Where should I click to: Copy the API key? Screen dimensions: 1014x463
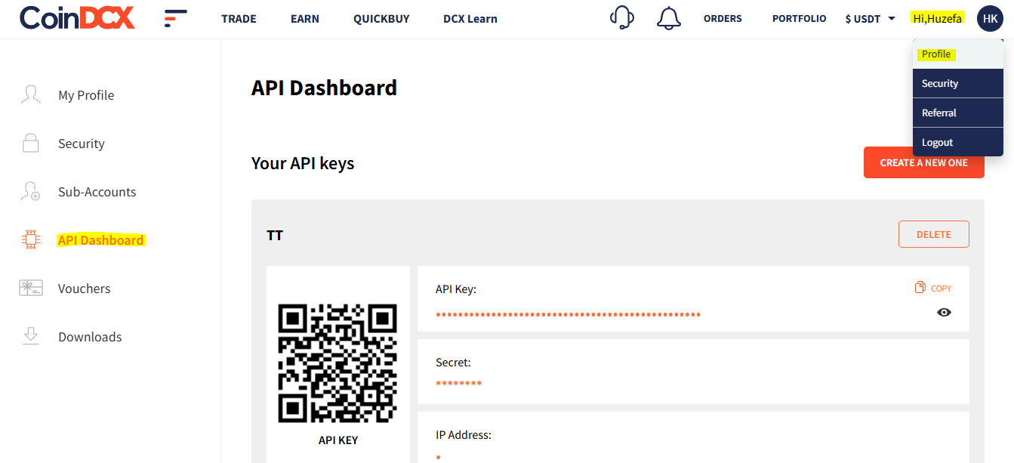(933, 288)
